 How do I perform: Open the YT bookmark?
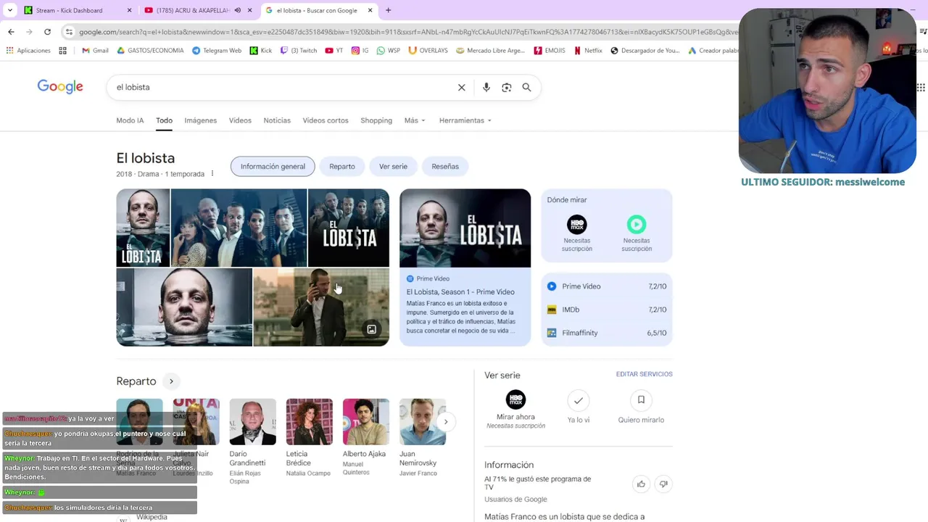click(x=334, y=51)
